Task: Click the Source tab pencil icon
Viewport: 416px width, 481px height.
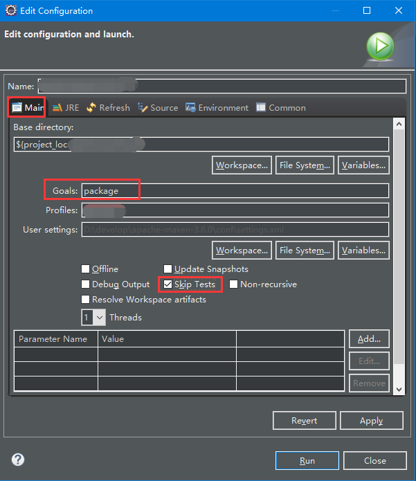Action: pyautogui.click(x=143, y=107)
